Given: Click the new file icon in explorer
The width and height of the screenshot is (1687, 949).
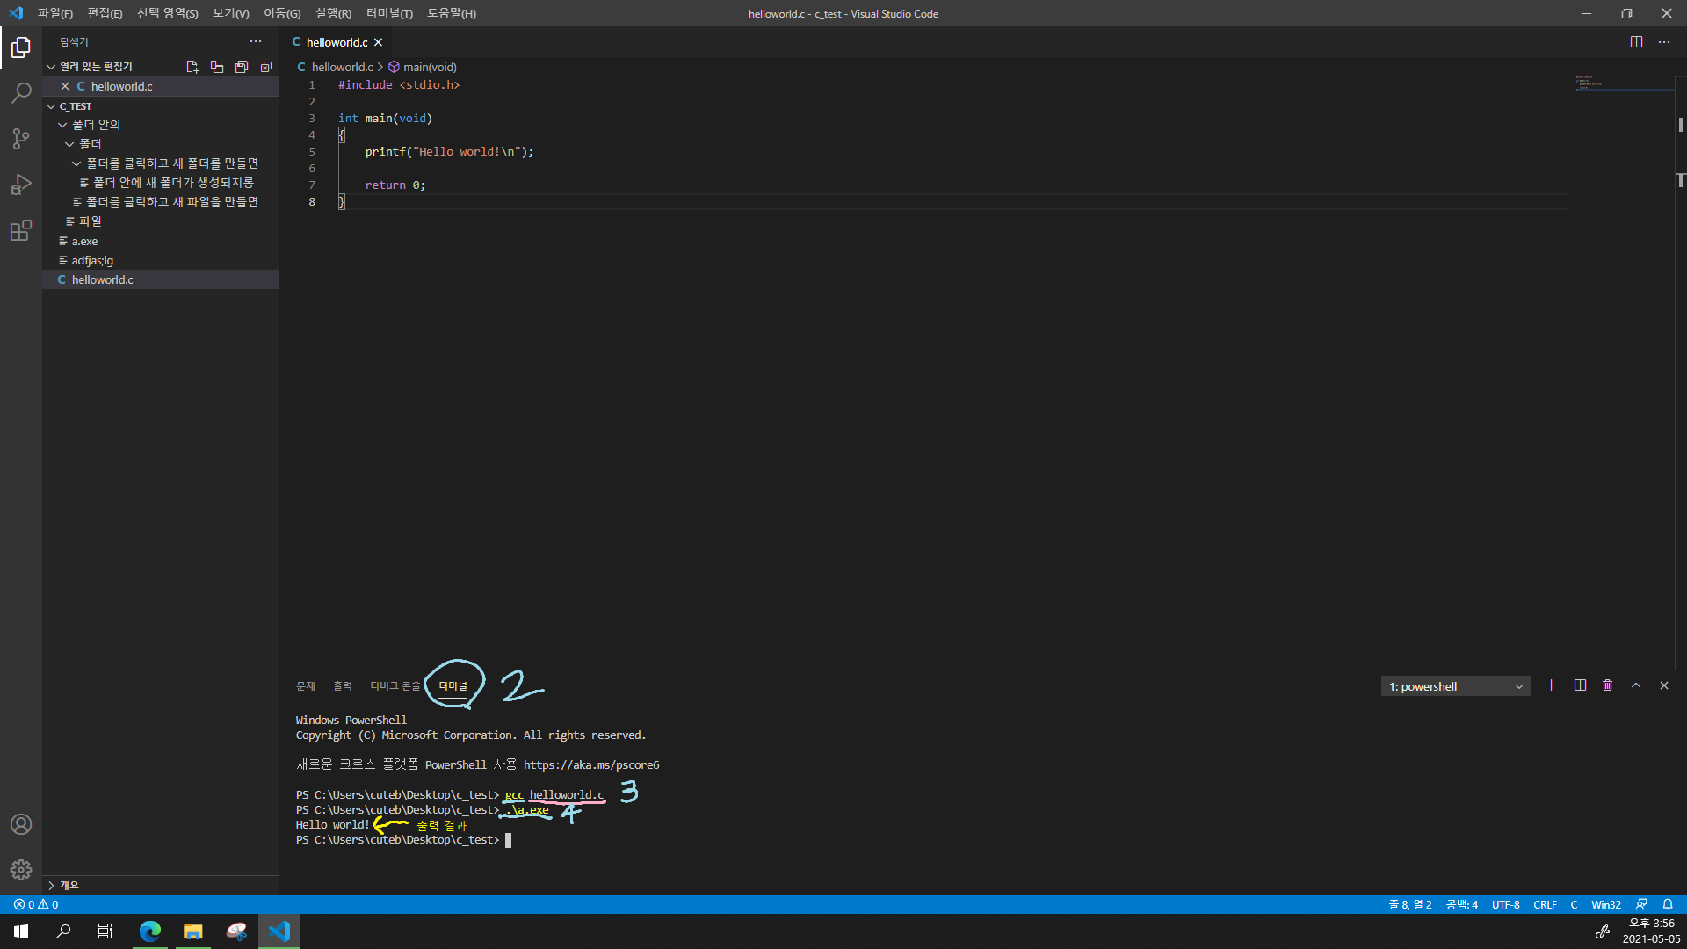Looking at the screenshot, I should tap(192, 67).
